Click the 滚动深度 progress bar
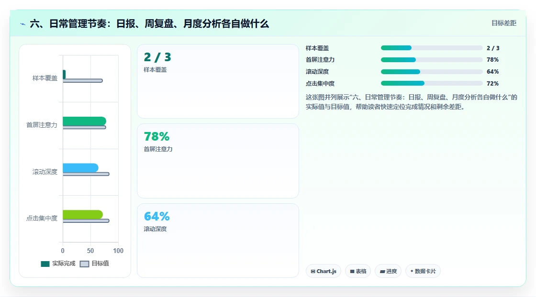This screenshot has height=297, width=536. point(431,72)
